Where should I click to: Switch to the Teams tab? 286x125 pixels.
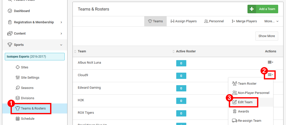[155, 21]
